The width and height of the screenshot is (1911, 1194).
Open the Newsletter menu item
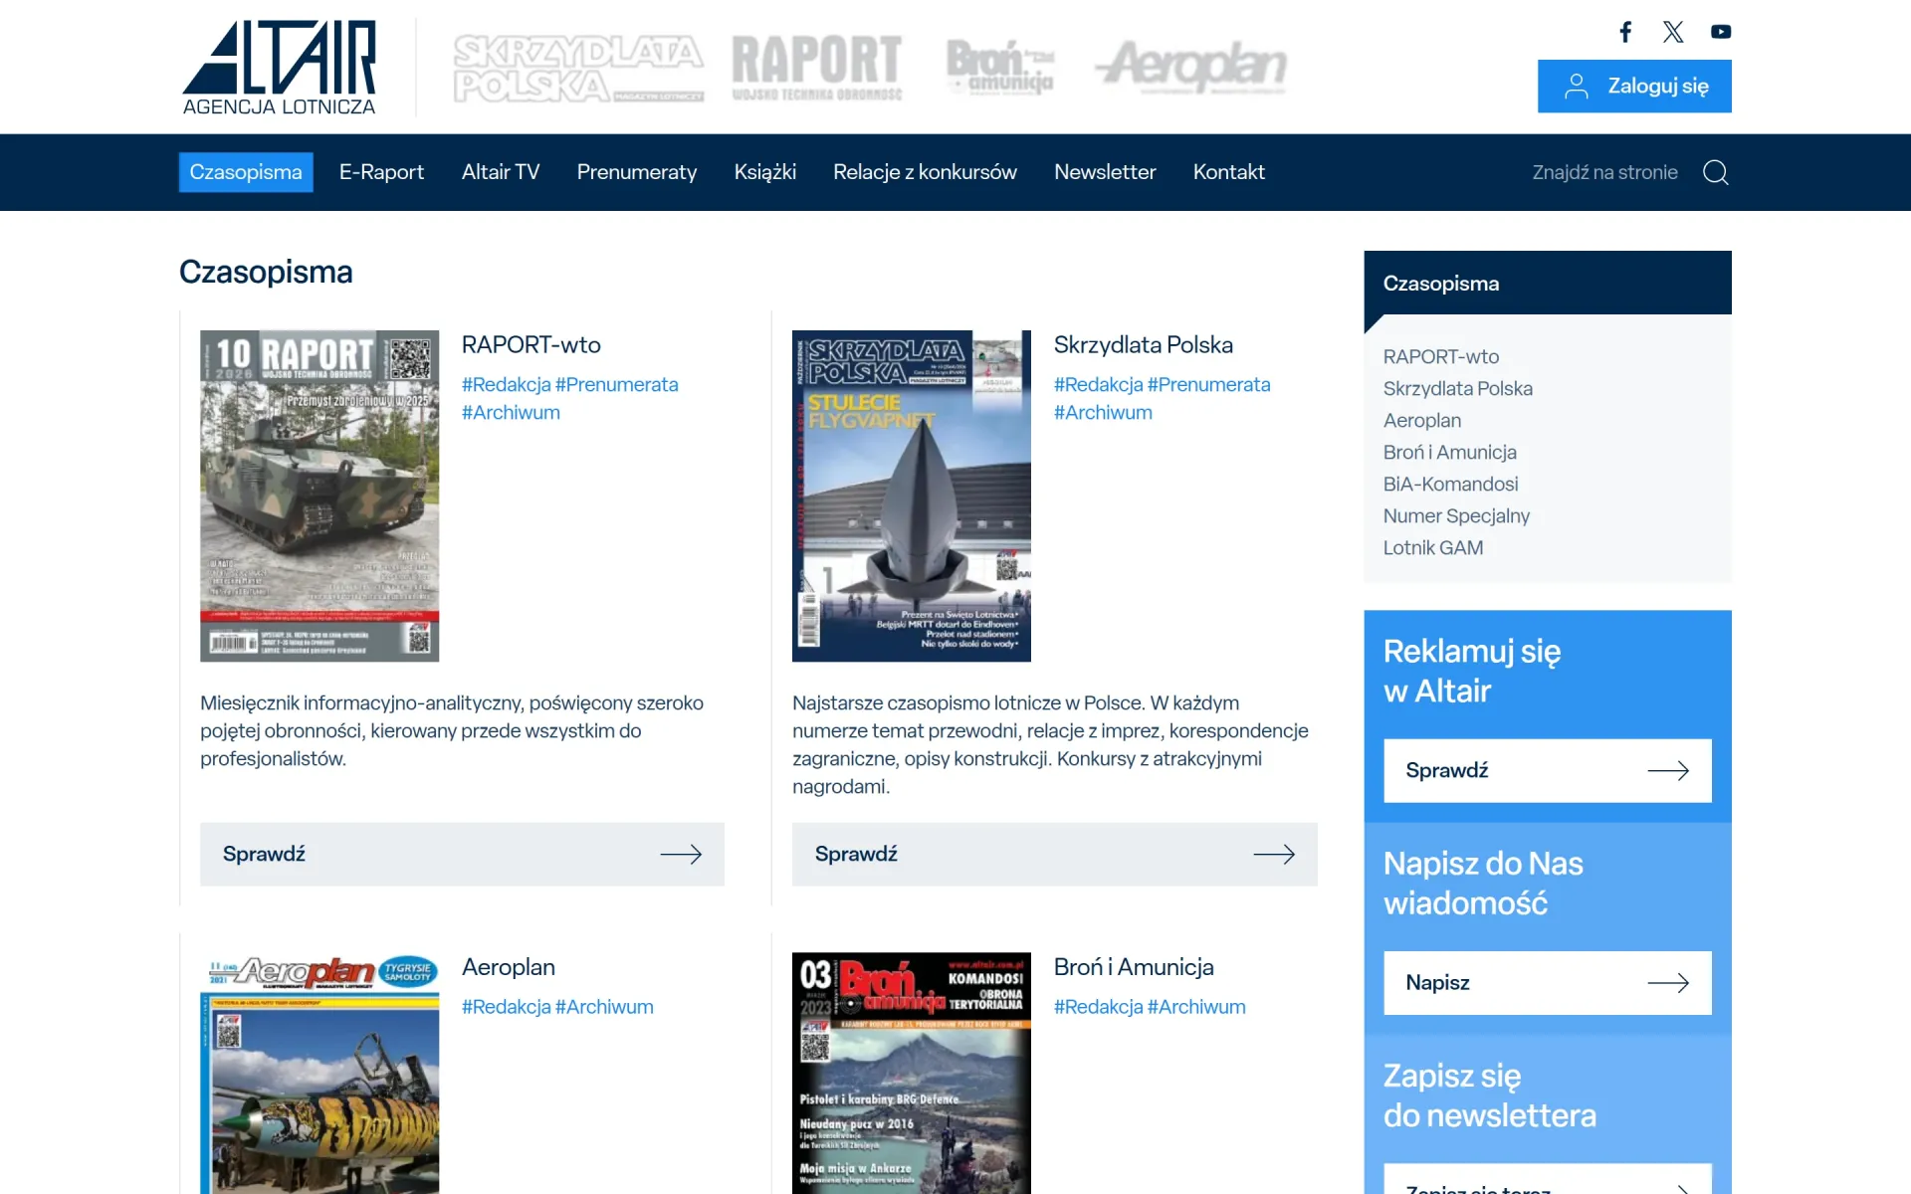[x=1105, y=172]
